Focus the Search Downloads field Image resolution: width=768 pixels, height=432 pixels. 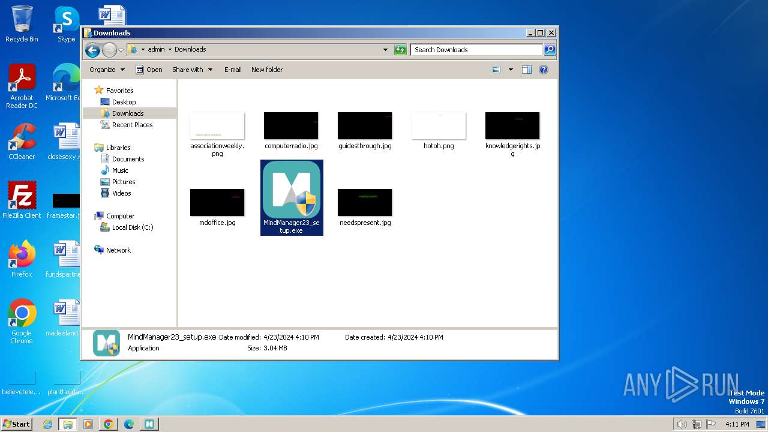click(477, 50)
